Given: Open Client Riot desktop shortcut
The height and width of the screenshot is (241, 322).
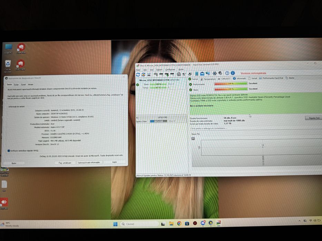Looking at the screenshot, I should pos(21,49).
